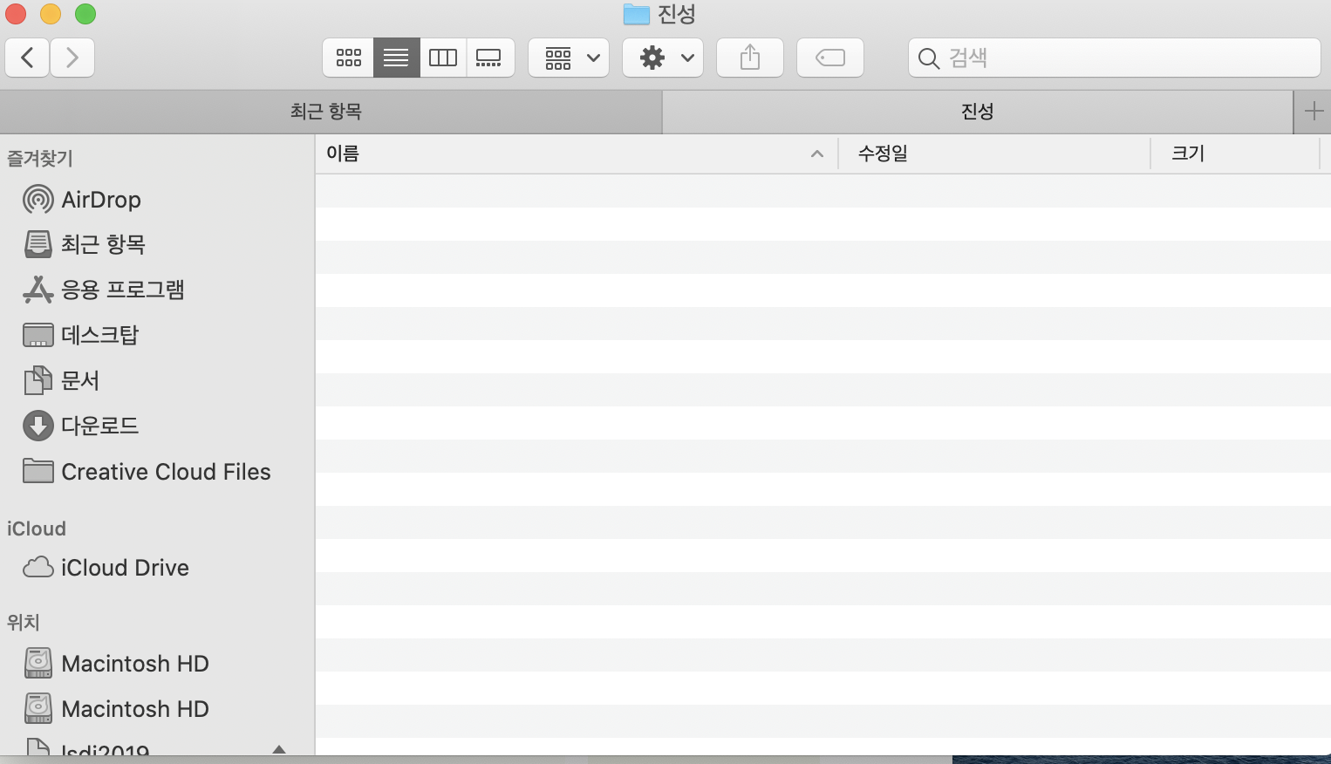This screenshot has height=764, width=1331.
Task: Focus the 검색 search field
Action: pos(1115,58)
